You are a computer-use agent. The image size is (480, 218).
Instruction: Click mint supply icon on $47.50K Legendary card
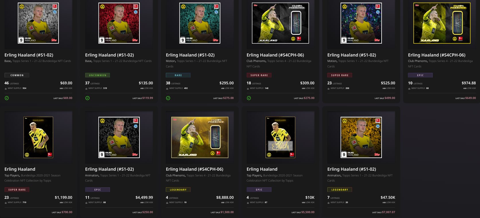pos(329,203)
